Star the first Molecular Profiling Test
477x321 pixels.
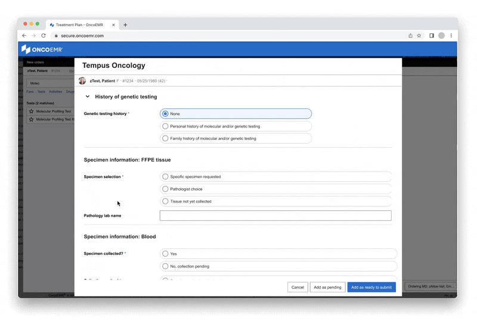(32, 111)
